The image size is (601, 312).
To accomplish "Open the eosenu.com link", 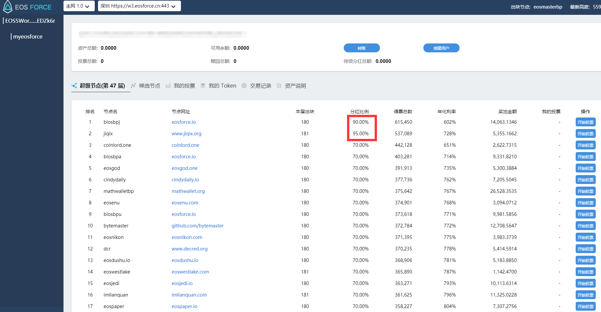I will tap(185, 203).
